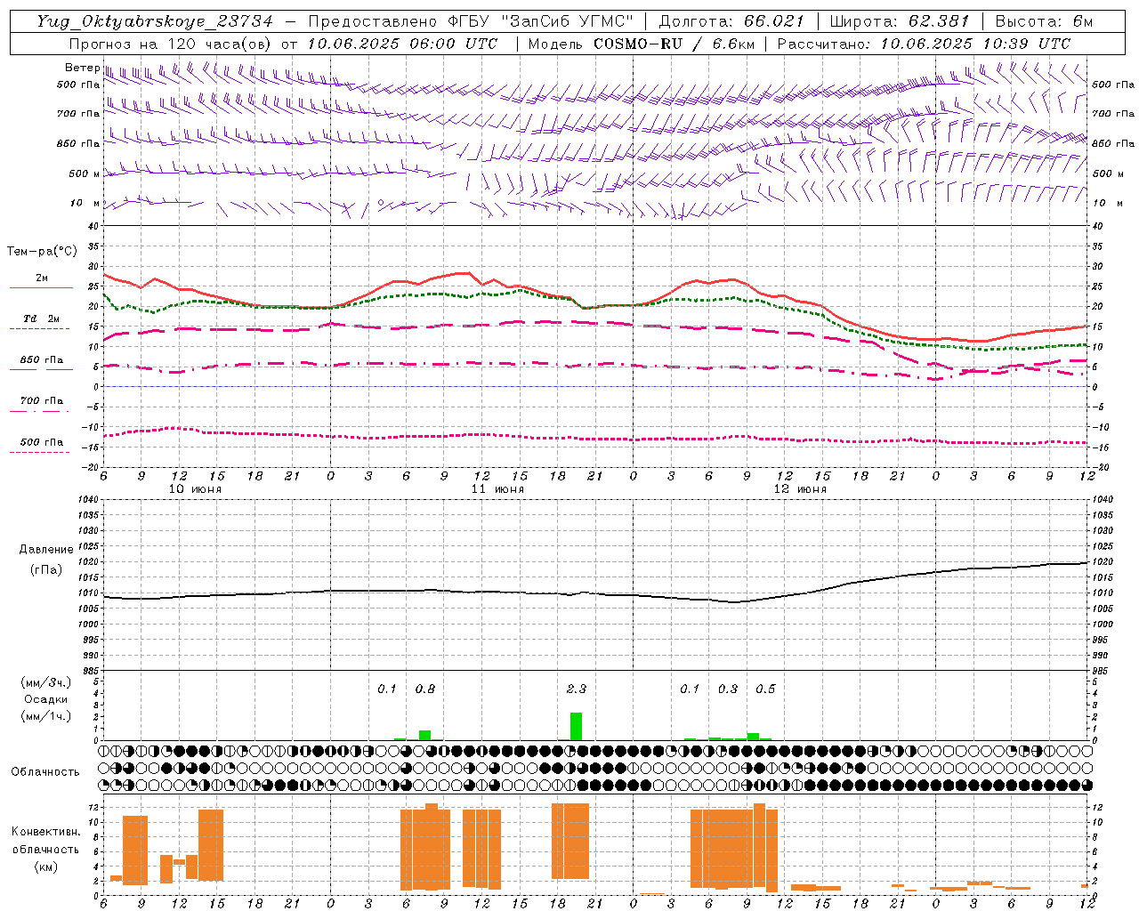Click the tall green bar under '2.3'
1139x911 pixels.
(x=577, y=726)
